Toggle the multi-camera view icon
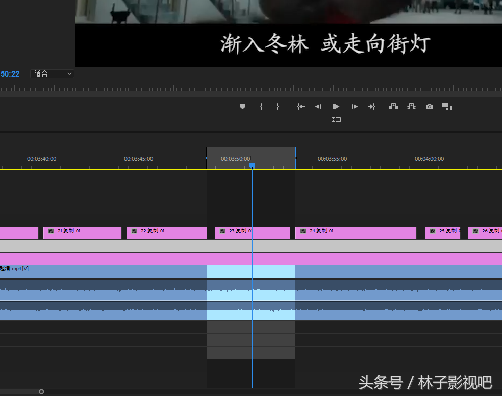 pyautogui.click(x=336, y=120)
